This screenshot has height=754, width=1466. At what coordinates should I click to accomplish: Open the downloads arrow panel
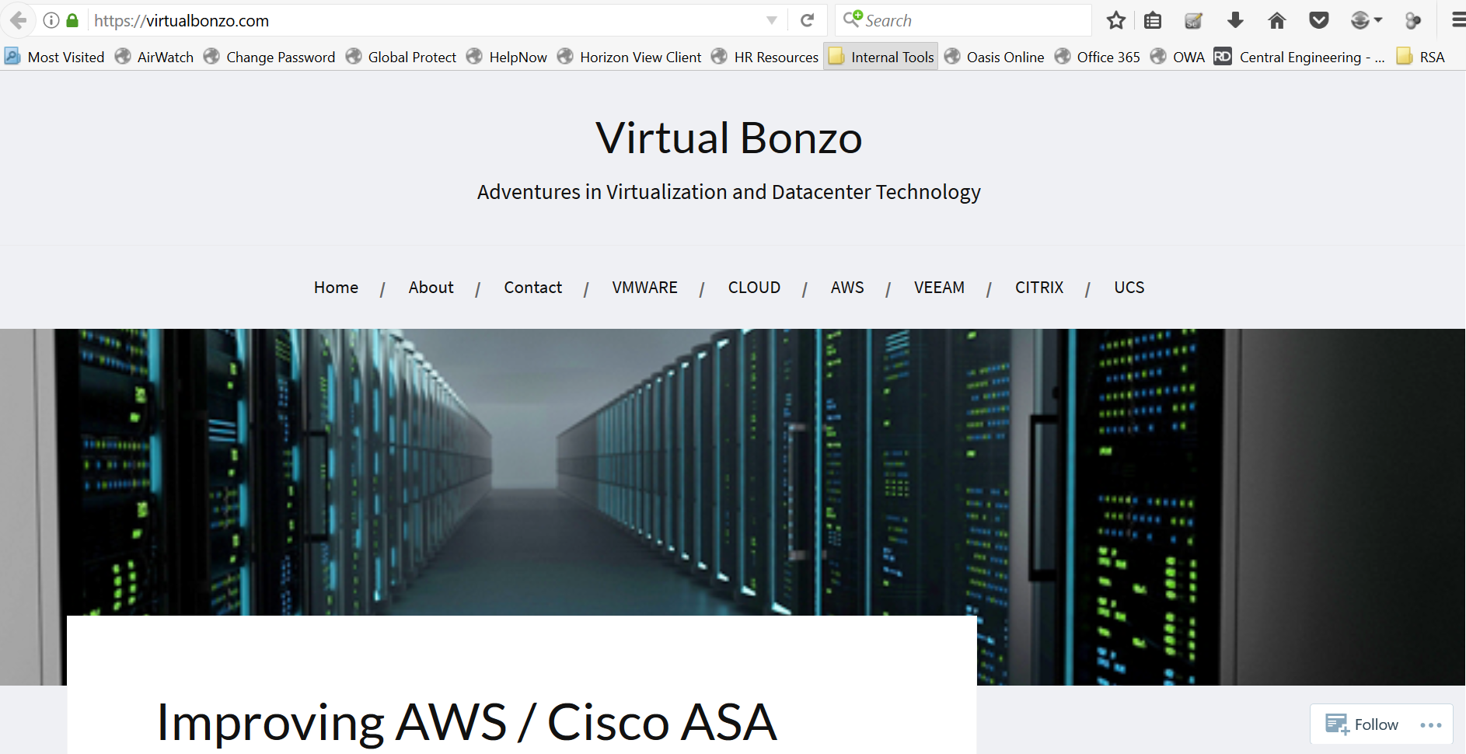1235,20
